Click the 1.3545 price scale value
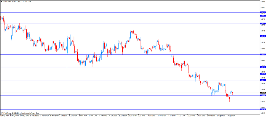 [x=263, y=60]
